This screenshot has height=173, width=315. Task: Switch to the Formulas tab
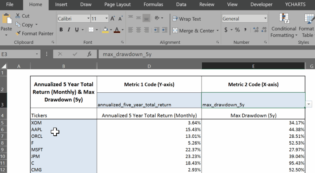pos(153,4)
